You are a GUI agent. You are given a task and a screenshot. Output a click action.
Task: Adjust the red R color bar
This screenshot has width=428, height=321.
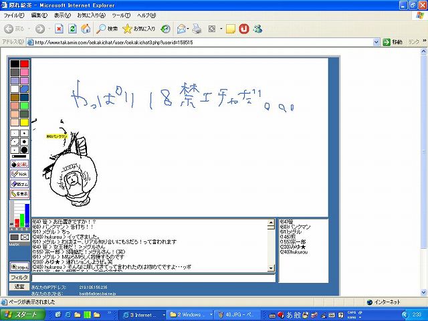[17, 223]
